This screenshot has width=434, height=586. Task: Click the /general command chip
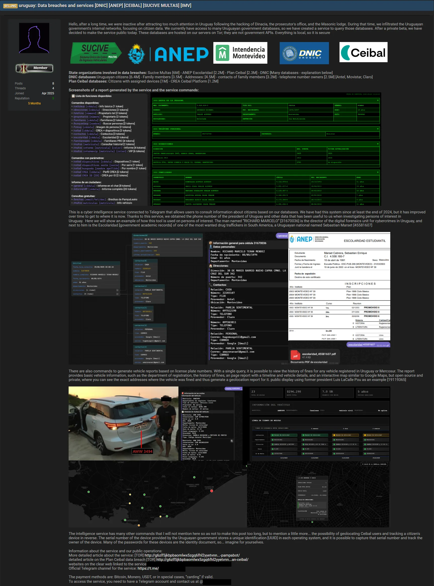pos(282,236)
